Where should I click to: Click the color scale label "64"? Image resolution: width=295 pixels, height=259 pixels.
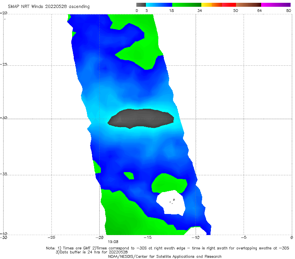click(260, 10)
